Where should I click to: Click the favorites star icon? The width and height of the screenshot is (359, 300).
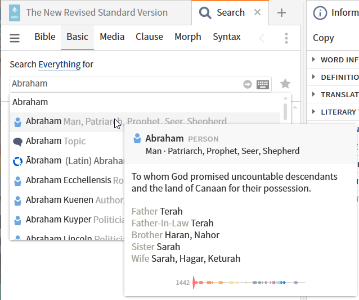coord(285,84)
